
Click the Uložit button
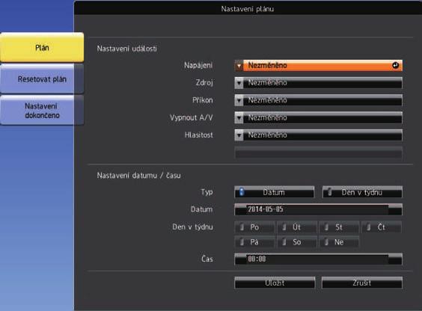[275, 283]
